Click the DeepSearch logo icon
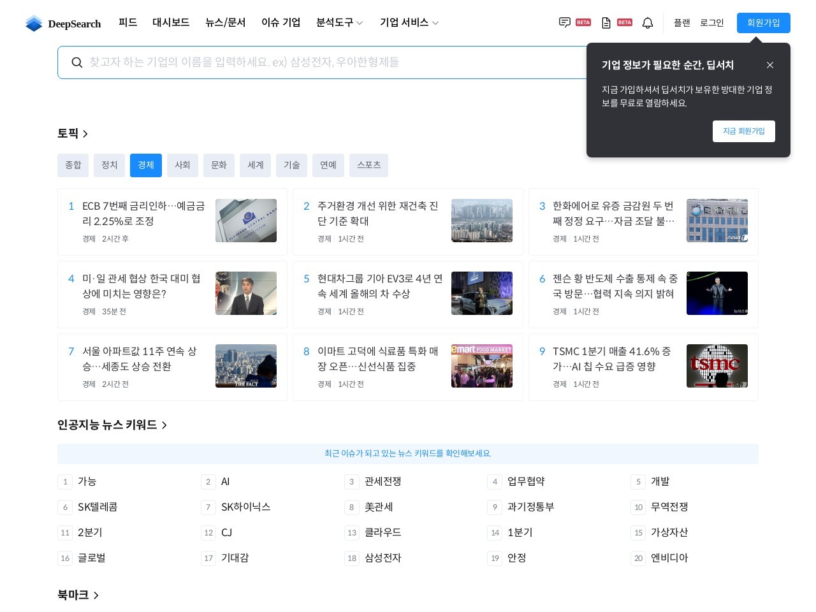The image size is (816, 612). 34,24
